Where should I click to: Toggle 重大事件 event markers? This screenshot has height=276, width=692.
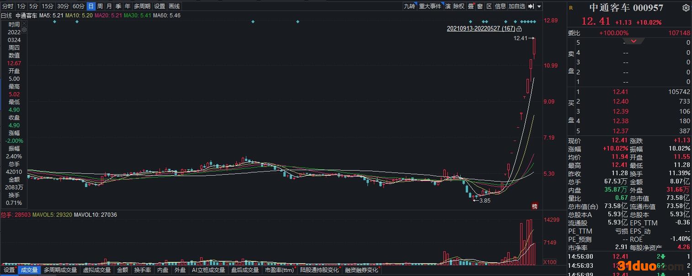point(431,6)
